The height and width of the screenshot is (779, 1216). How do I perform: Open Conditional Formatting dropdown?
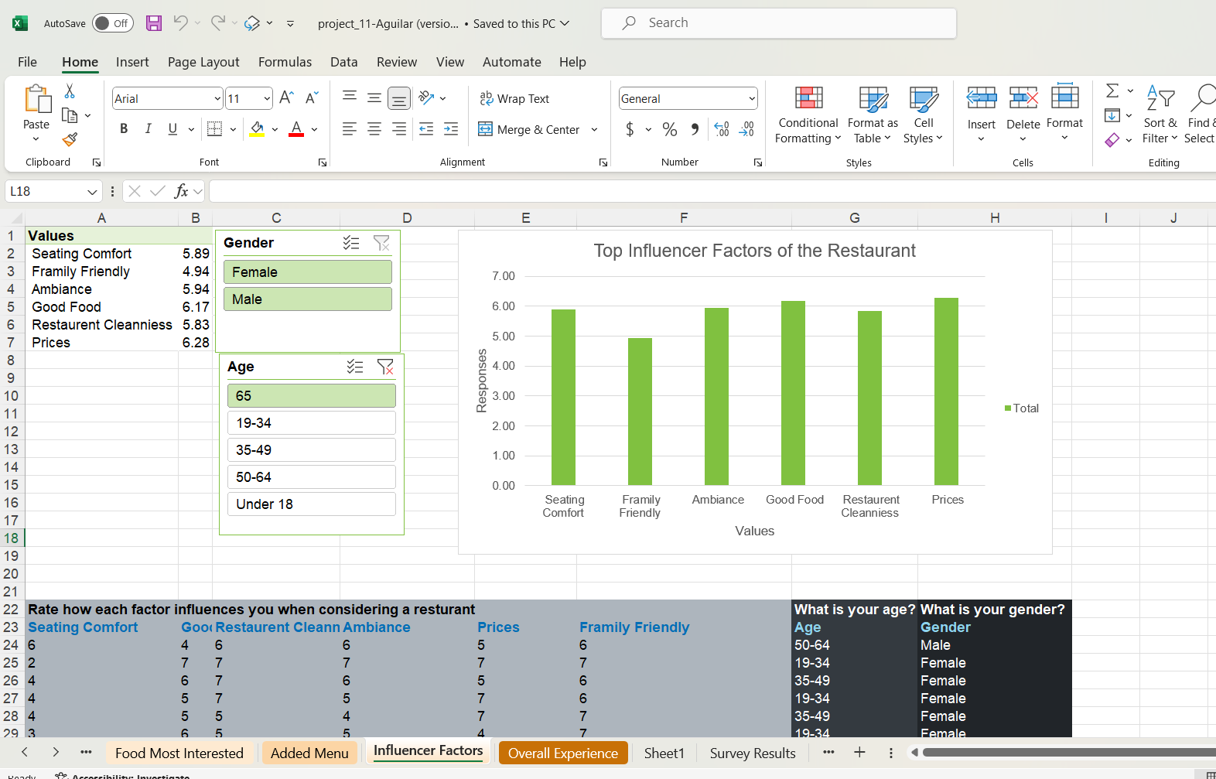tap(808, 115)
